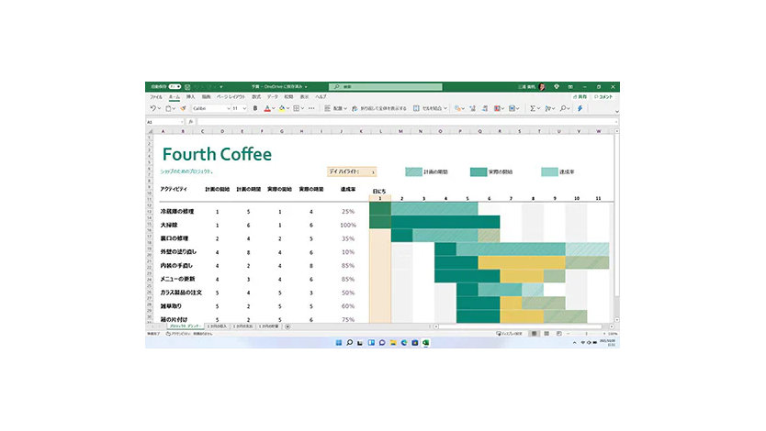Open the 配置 alignment dropdown
This screenshot has width=766, height=431.
tap(335, 108)
